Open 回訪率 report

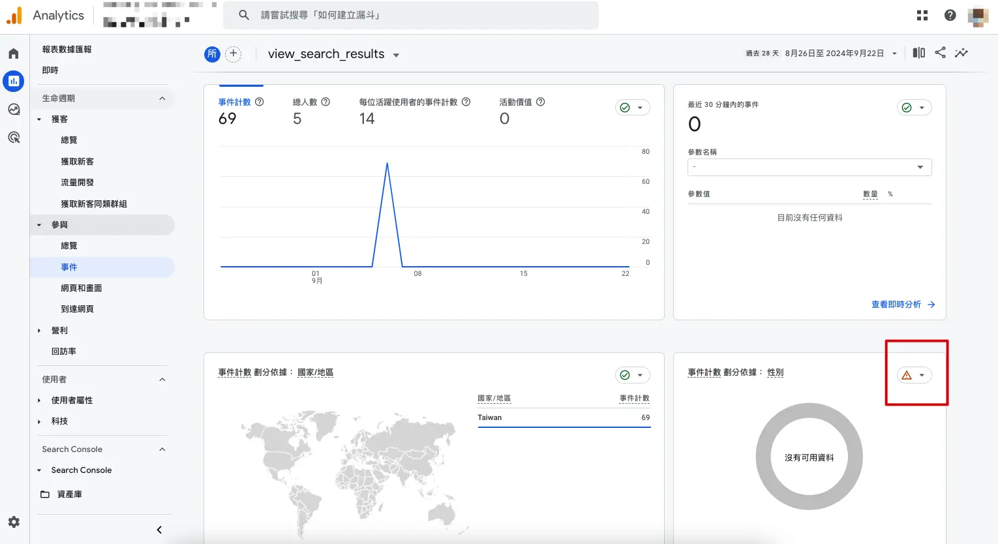pos(64,352)
